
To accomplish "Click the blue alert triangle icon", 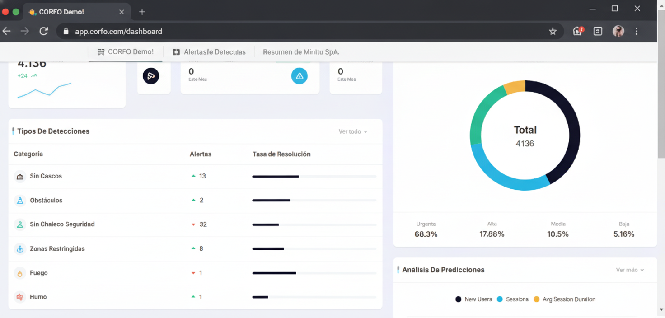I will click(299, 76).
